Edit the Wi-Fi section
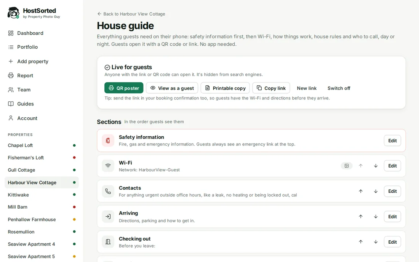Image resolution: width=419 pixels, height=262 pixels. pos(392,166)
